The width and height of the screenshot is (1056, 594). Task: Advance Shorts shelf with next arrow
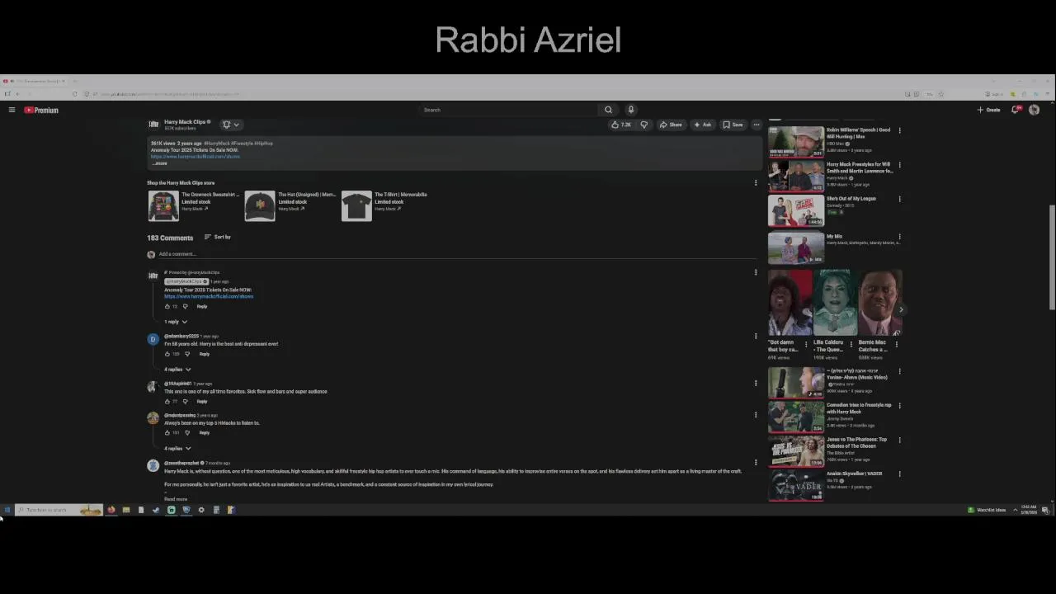point(901,310)
